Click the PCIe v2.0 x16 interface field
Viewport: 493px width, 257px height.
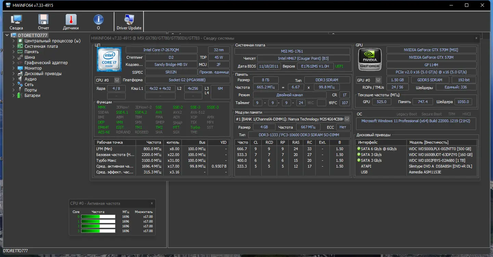(431, 72)
